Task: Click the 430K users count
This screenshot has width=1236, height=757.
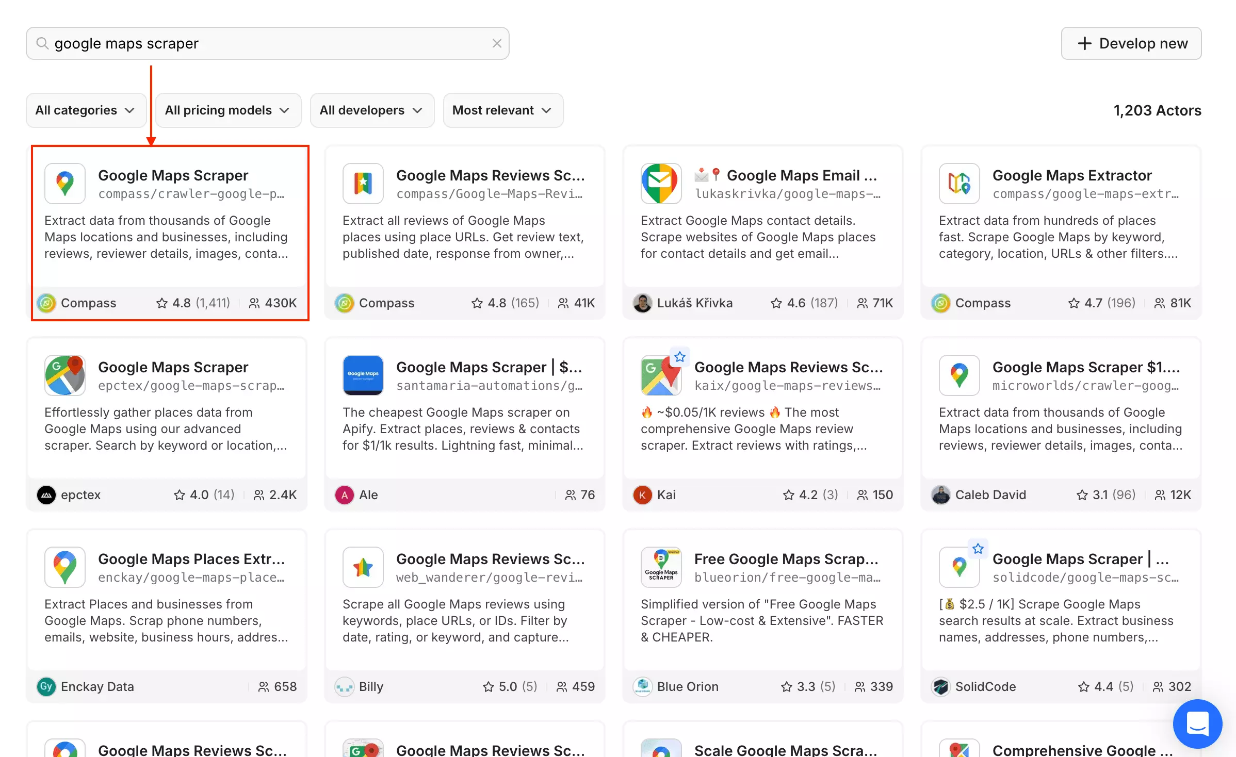Action: (273, 303)
